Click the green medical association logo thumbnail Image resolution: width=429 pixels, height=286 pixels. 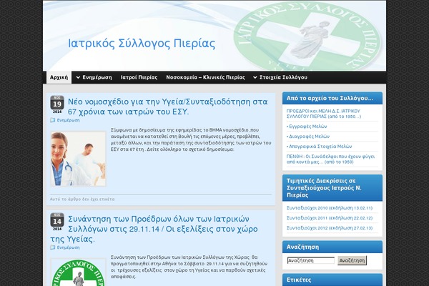pyautogui.click(x=78, y=272)
